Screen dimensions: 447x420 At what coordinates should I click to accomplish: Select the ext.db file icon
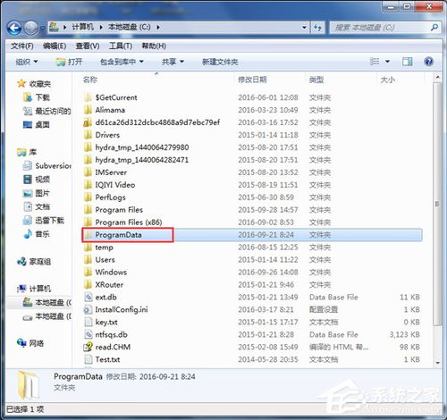pos(89,297)
